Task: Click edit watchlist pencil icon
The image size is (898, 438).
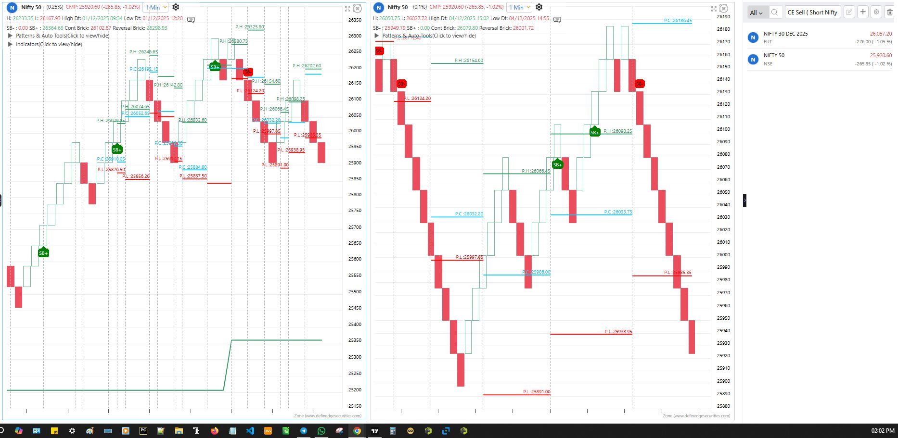Action: (849, 13)
